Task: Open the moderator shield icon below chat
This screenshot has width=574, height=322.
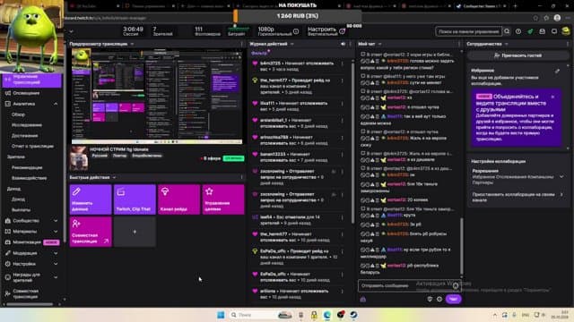Action: (430, 300)
